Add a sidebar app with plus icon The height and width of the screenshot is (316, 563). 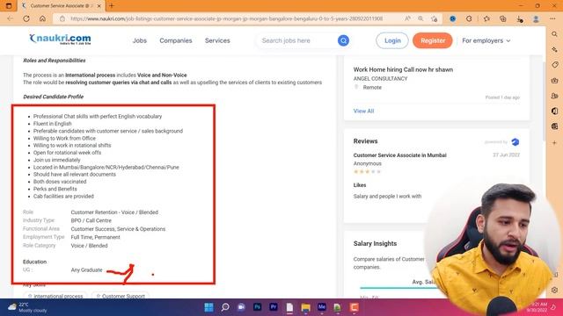[x=555, y=142]
